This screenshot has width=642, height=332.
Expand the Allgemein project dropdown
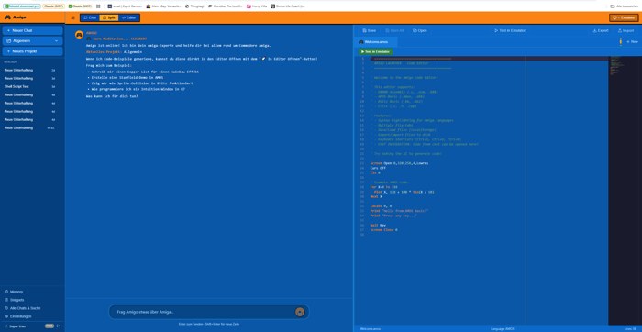[32, 41]
